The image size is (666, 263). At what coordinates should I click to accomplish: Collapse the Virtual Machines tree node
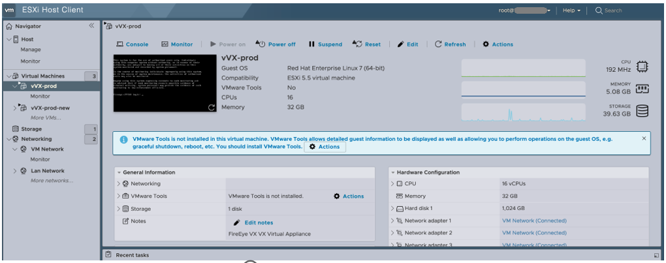(x=9, y=76)
